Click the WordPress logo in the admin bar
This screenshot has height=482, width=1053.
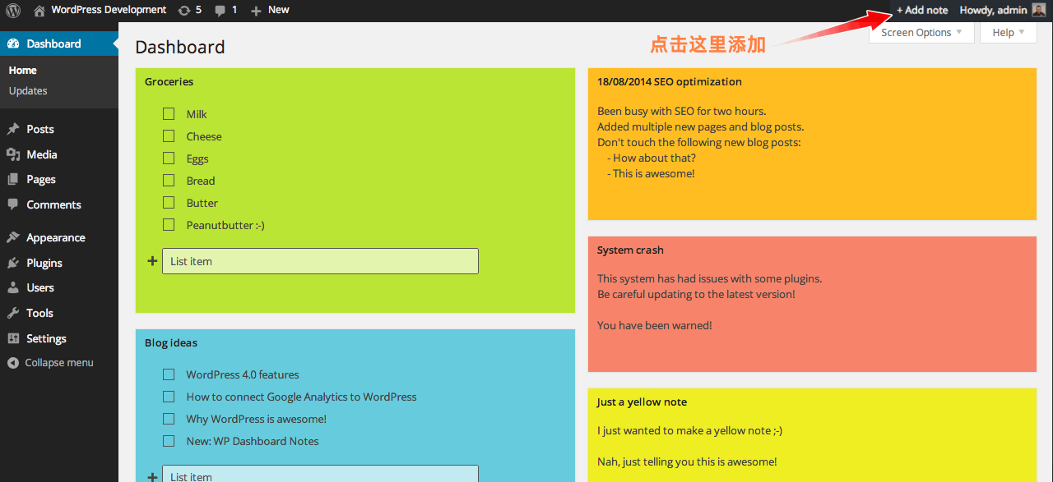pos(12,10)
